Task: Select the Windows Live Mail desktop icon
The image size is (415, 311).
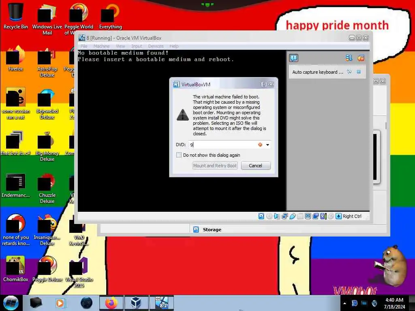Action: [x=47, y=19]
